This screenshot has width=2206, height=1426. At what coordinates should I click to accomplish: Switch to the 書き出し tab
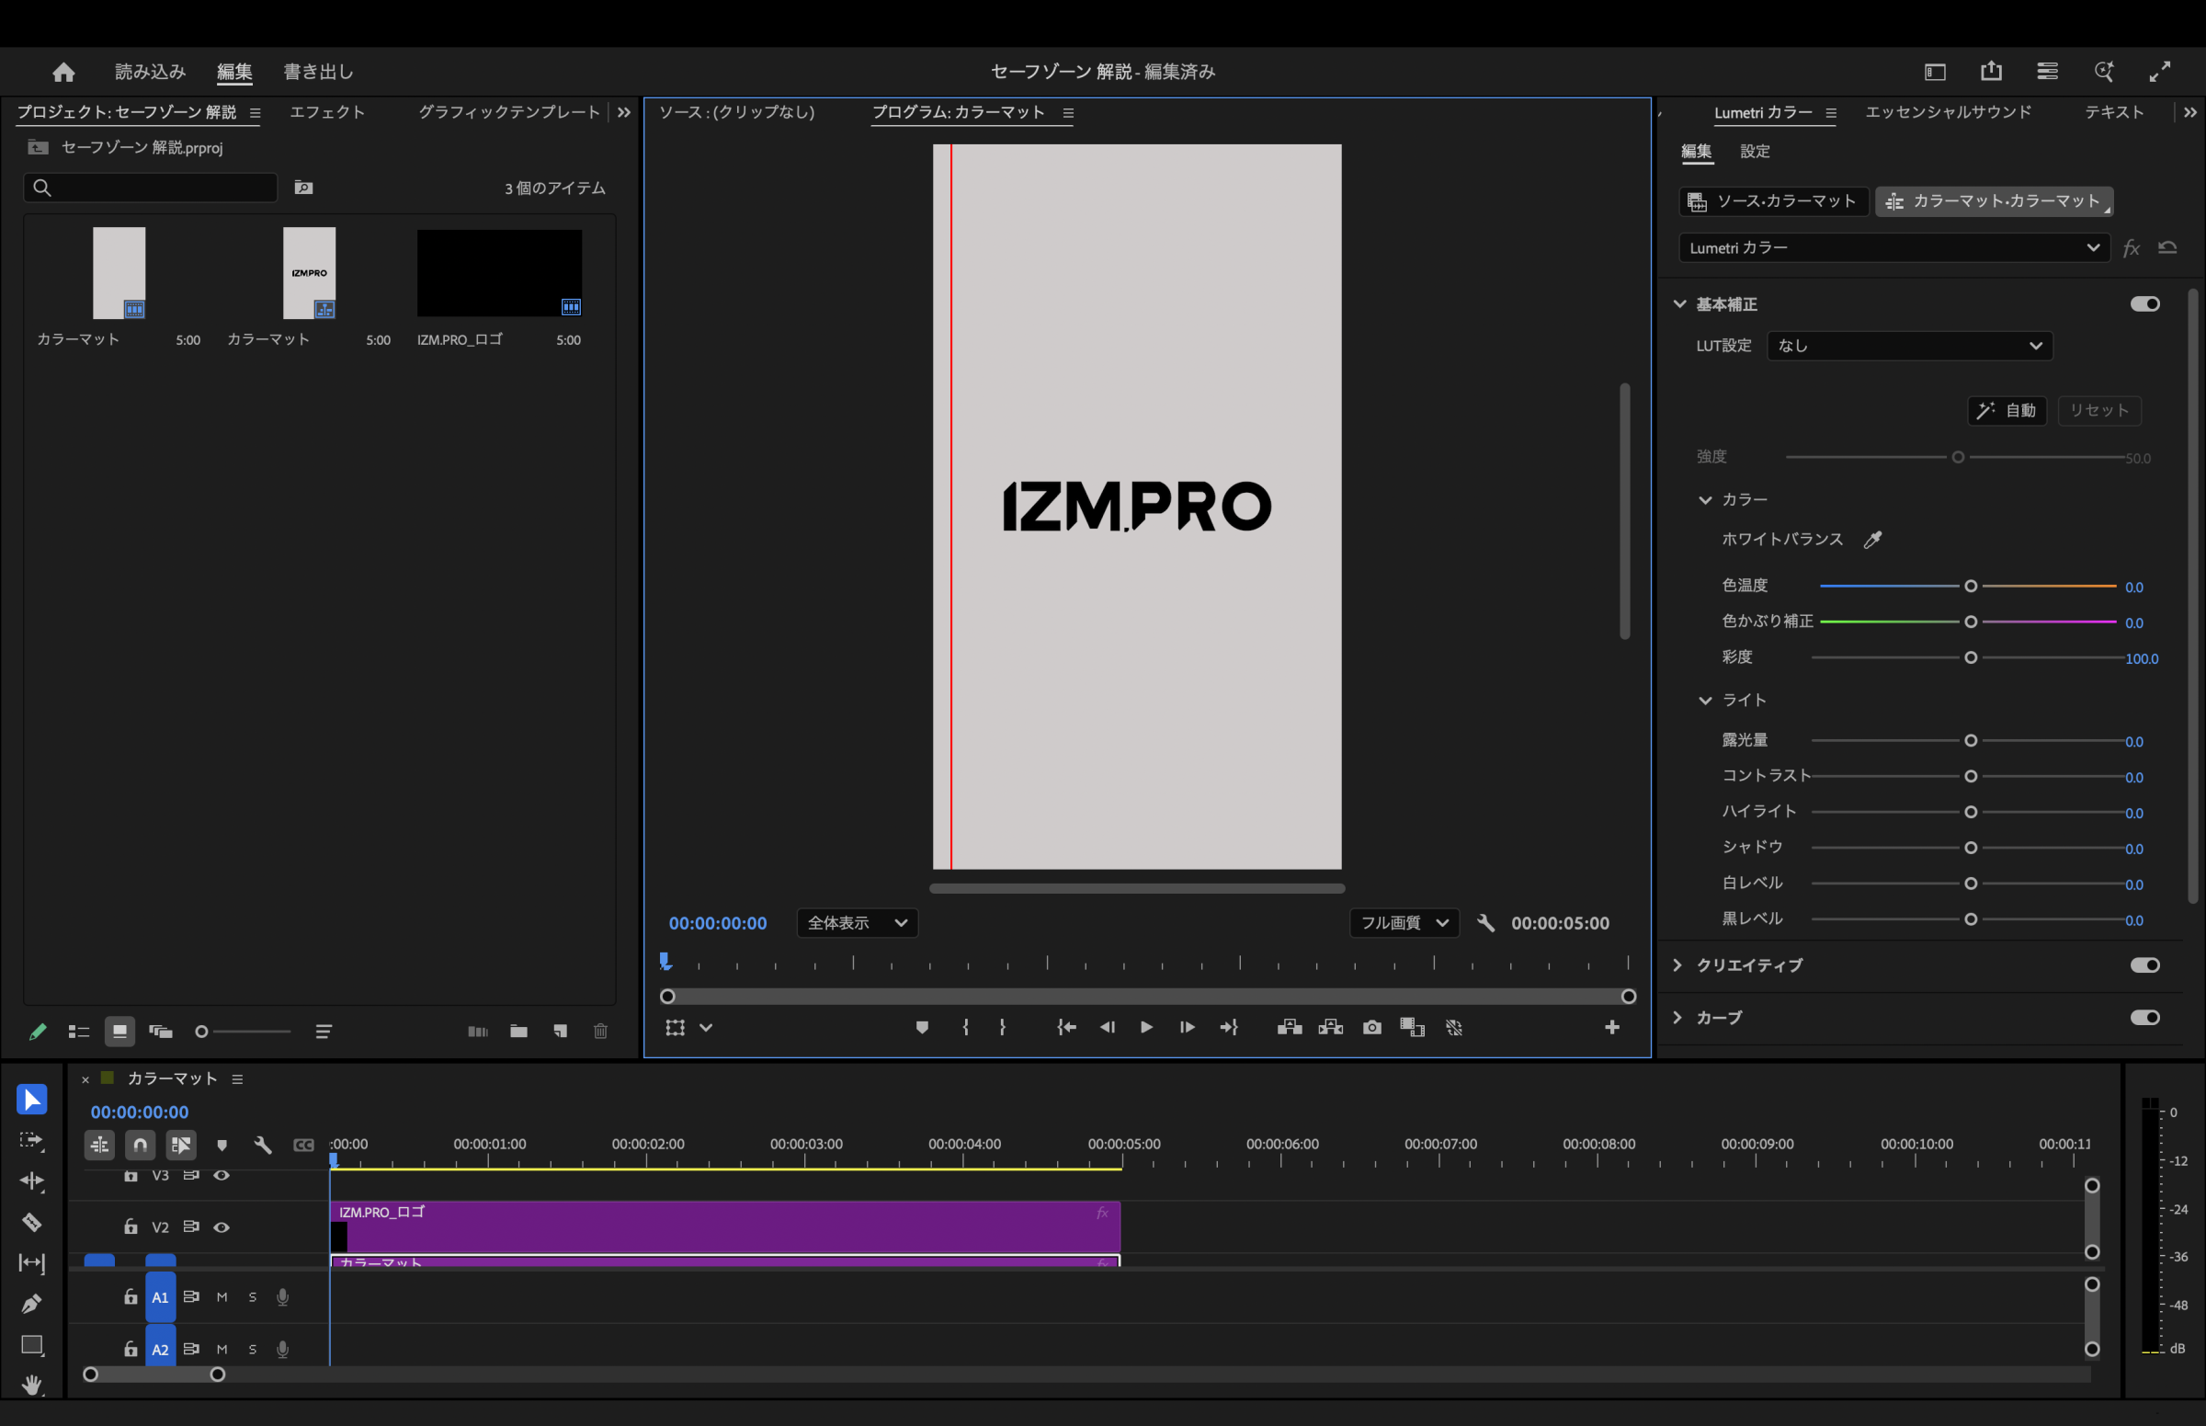[317, 72]
